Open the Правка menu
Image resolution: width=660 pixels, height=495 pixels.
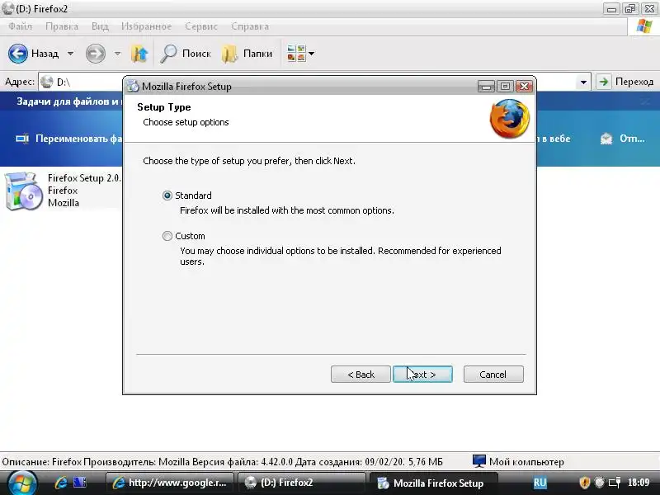(x=62, y=26)
